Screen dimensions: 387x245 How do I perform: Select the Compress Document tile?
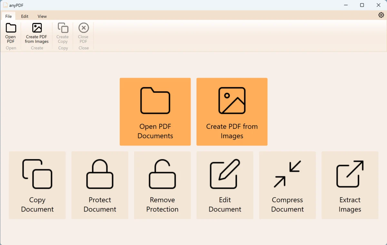pyautogui.click(x=287, y=185)
